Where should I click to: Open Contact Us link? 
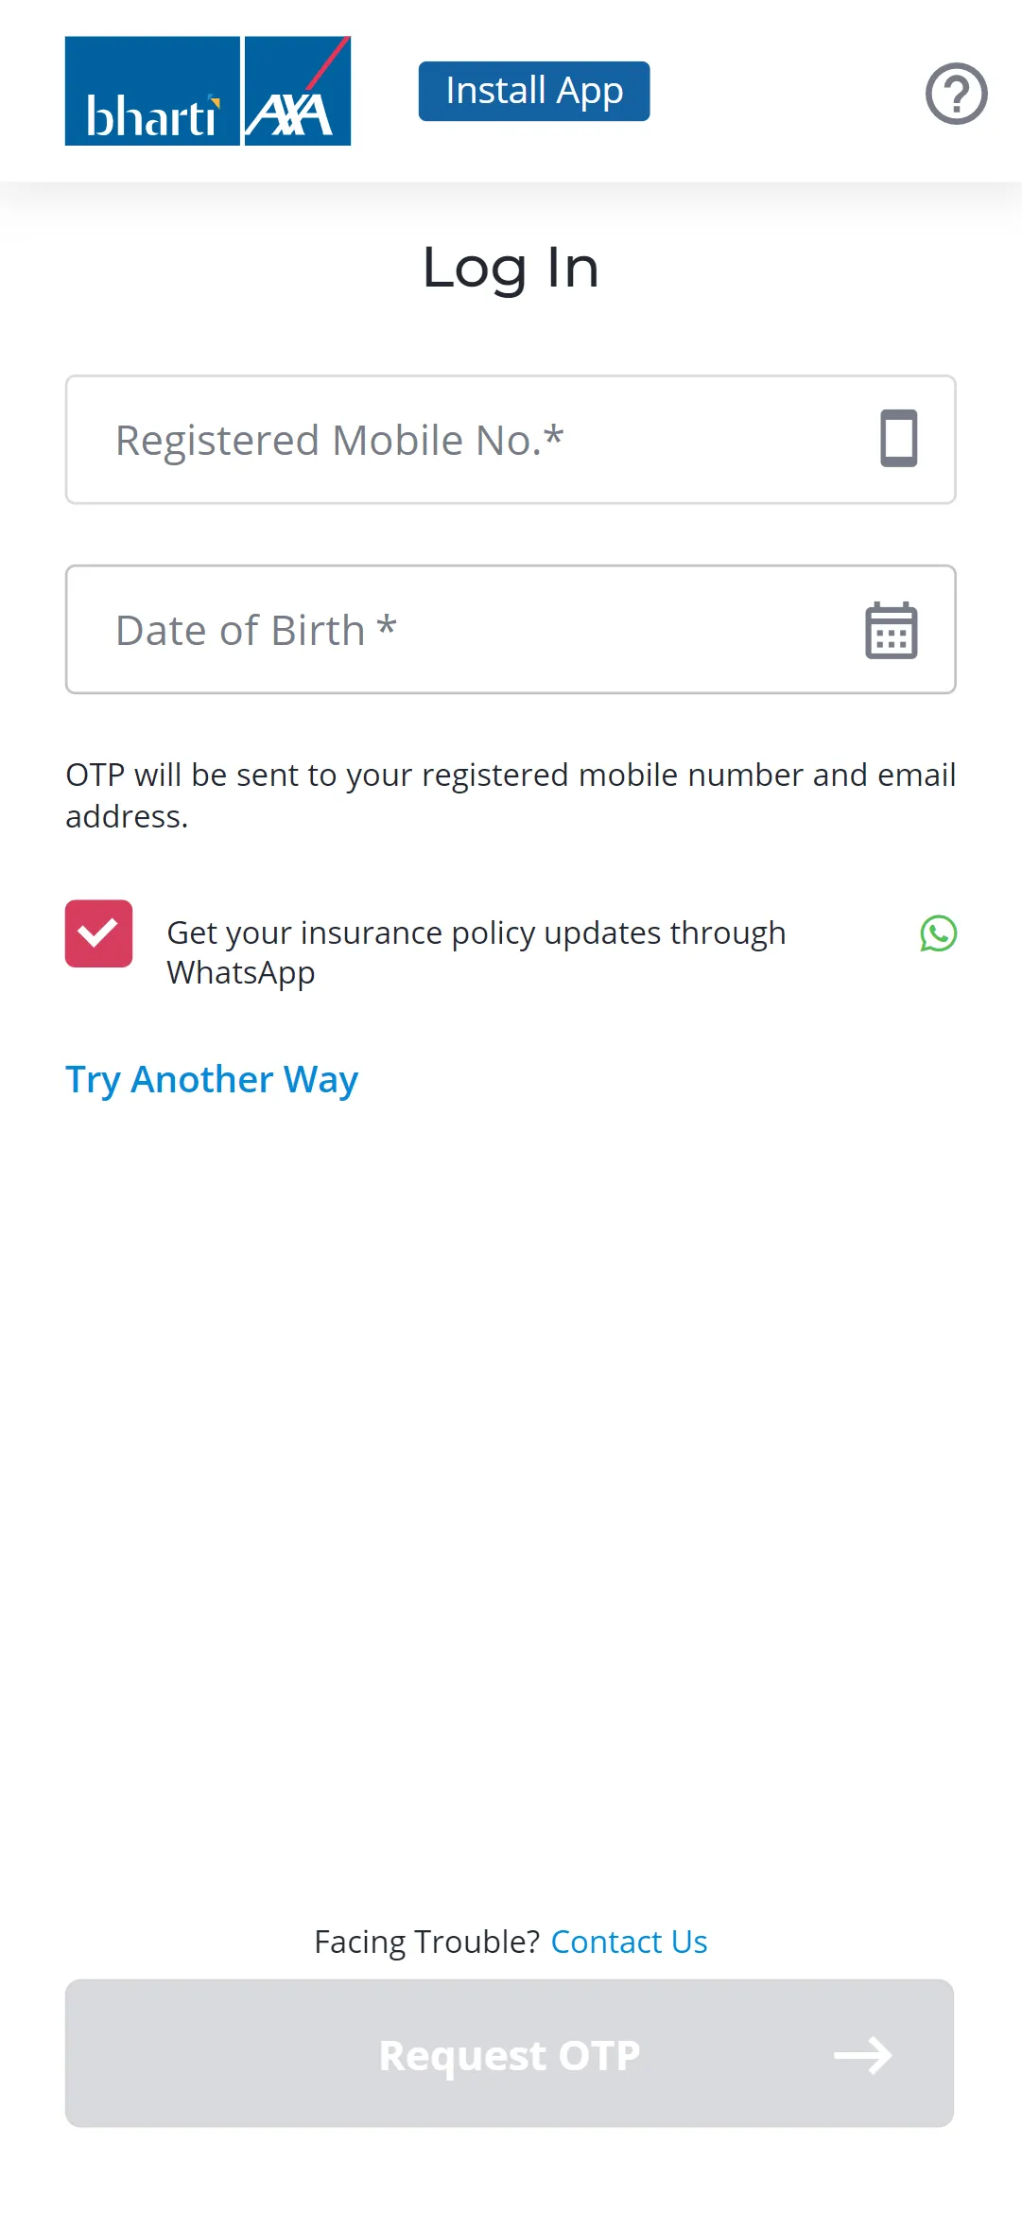pos(628,1941)
